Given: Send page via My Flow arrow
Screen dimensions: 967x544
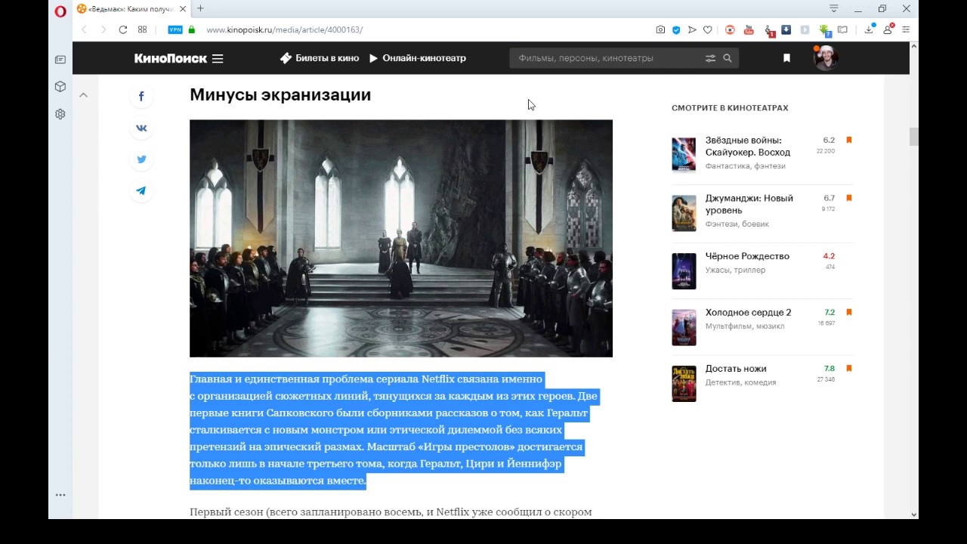Looking at the screenshot, I should tap(692, 29).
